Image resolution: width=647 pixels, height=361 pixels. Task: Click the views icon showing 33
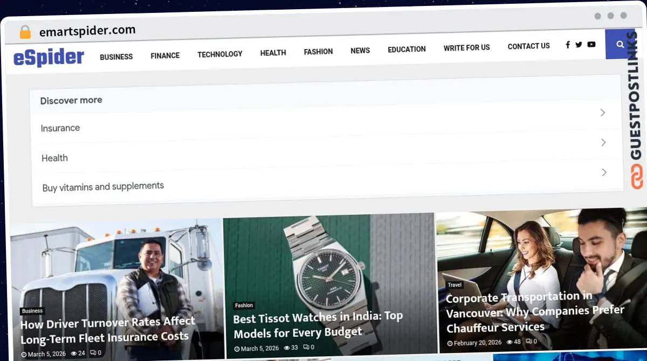[x=287, y=348]
